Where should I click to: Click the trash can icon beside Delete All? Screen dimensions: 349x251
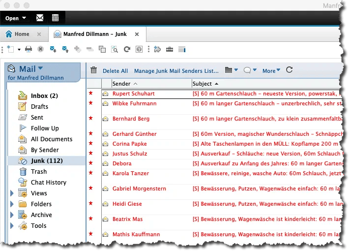[93, 70]
